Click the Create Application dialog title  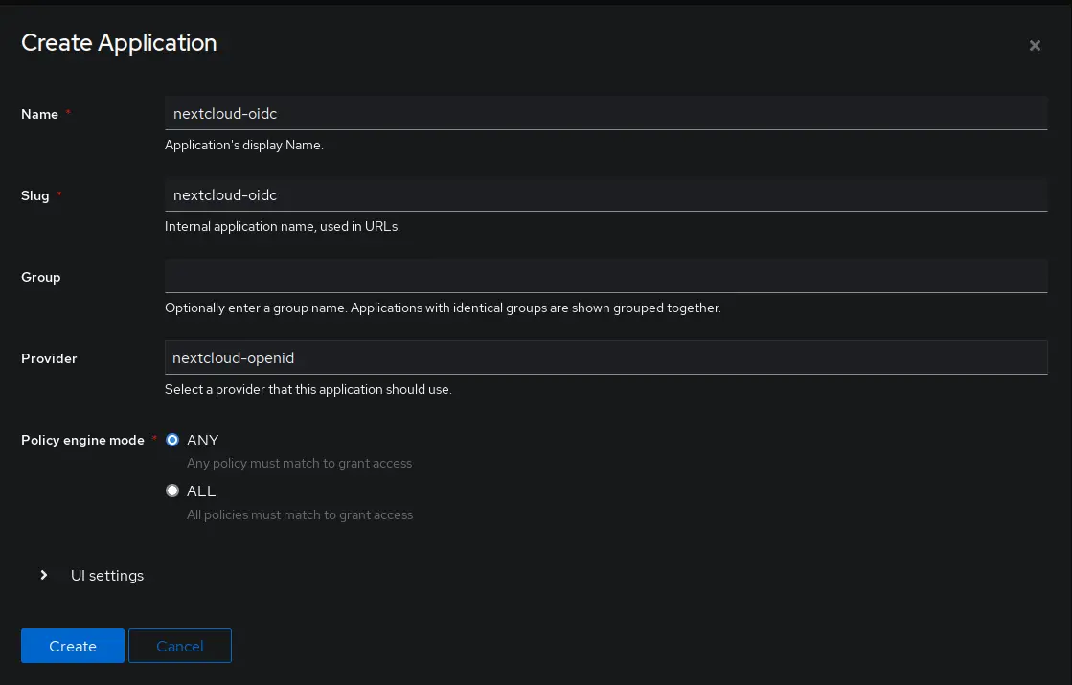click(x=119, y=43)
